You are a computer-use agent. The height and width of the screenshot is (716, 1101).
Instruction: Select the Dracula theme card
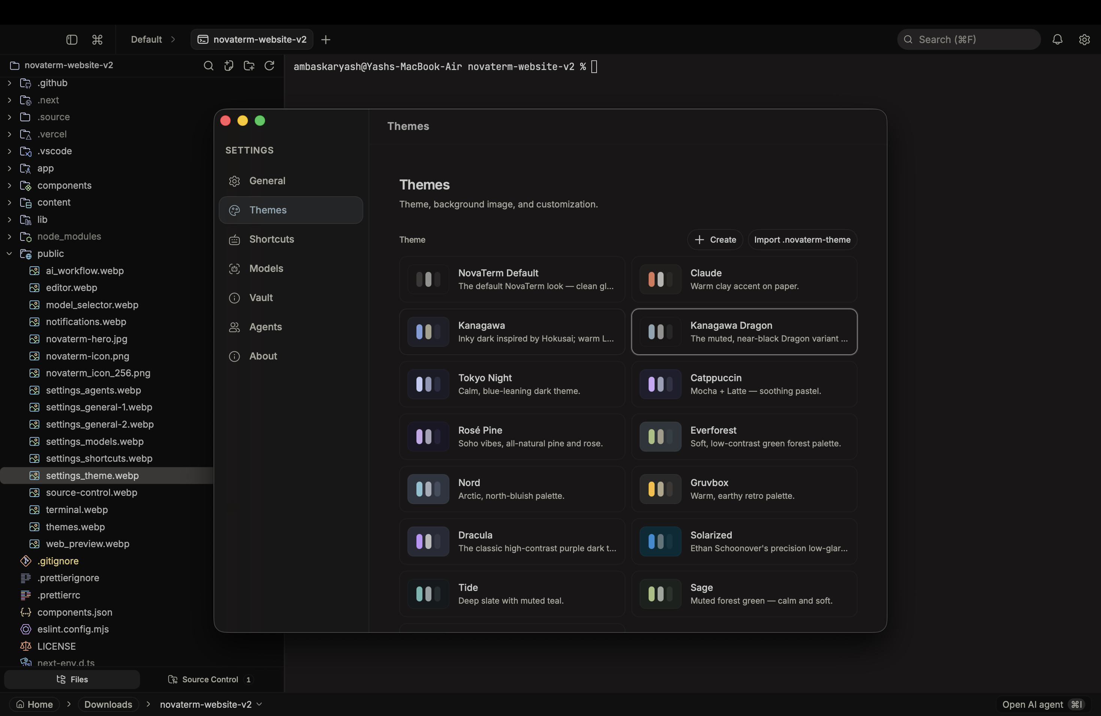tap(512, 541)
